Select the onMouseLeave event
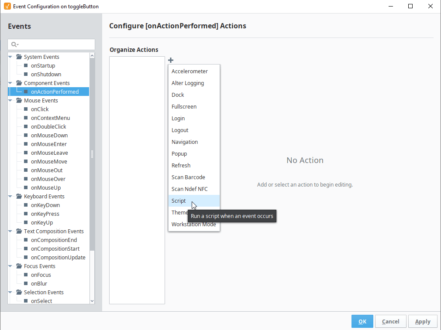Image resolution: width=441 pixels, height=330 pixels. [49, 153]
